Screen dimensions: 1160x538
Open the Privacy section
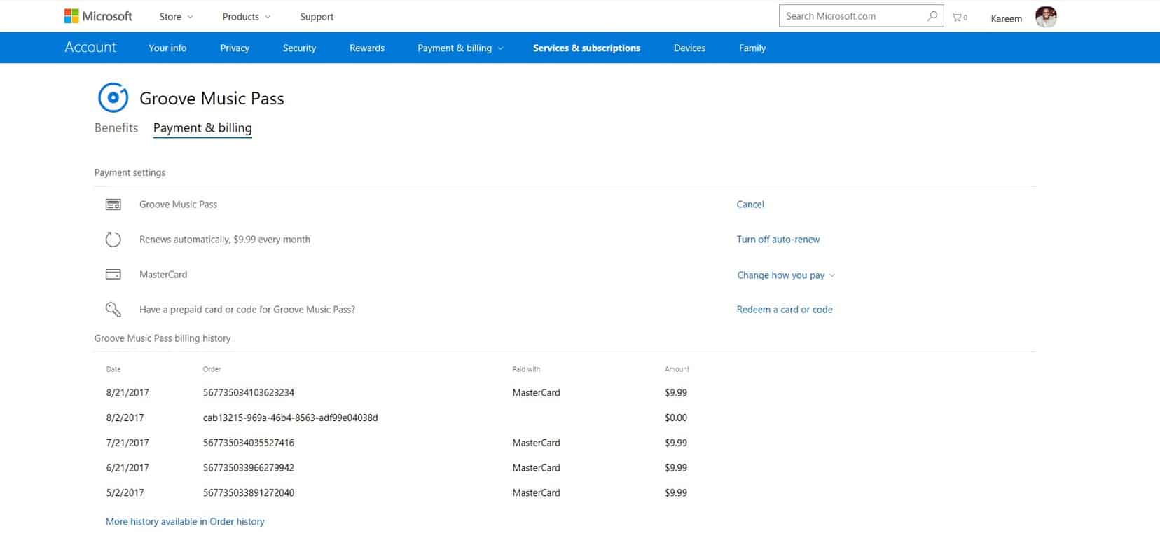pos(235,48)
